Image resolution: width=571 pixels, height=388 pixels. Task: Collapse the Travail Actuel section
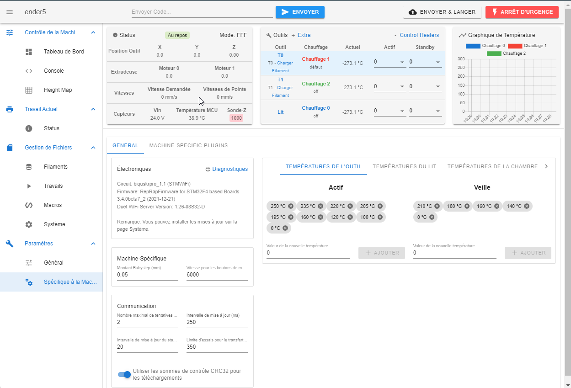point(93,109)
